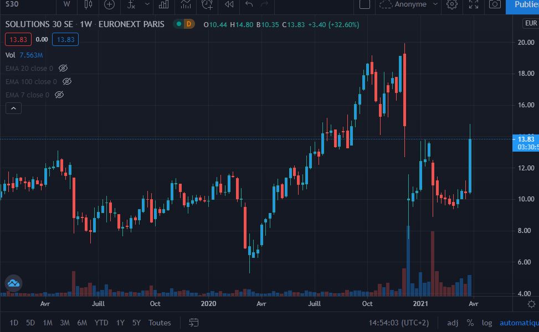This screenshot has width=539, height=332.
Task: Toggle visibility of EMA 7 indicator
Action: pos(59,95)
